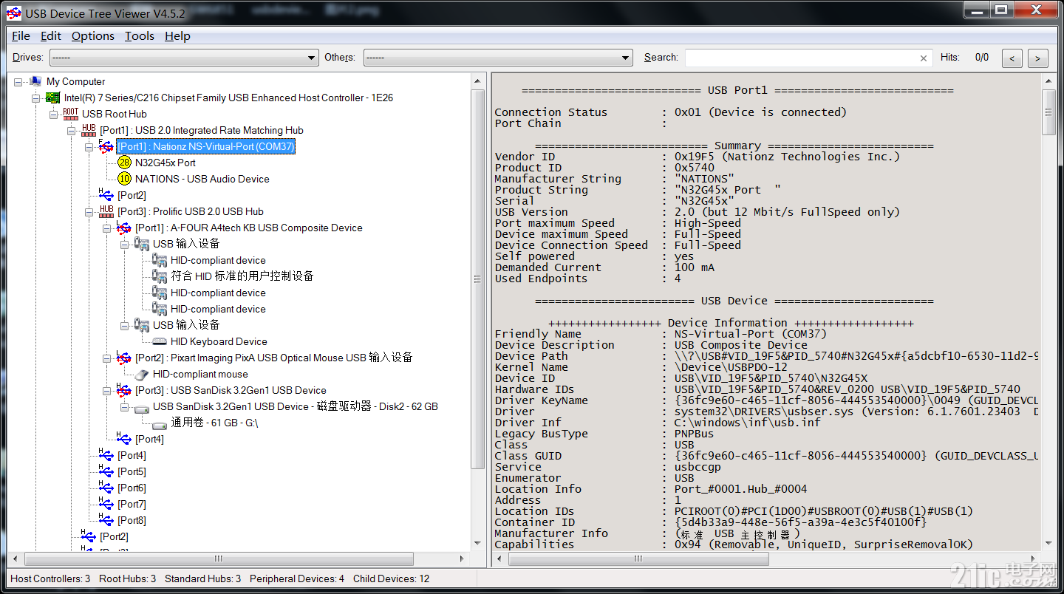Click the device tree scroll-down arrow
The image size is (1064, 594).
[477, 544]
